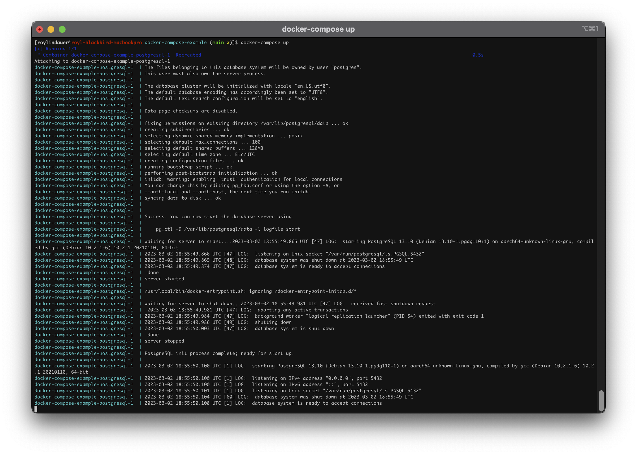This screenshot has width=637, height=455.
Task: Click the '0.5s' duration value
Action: (478, 55)
